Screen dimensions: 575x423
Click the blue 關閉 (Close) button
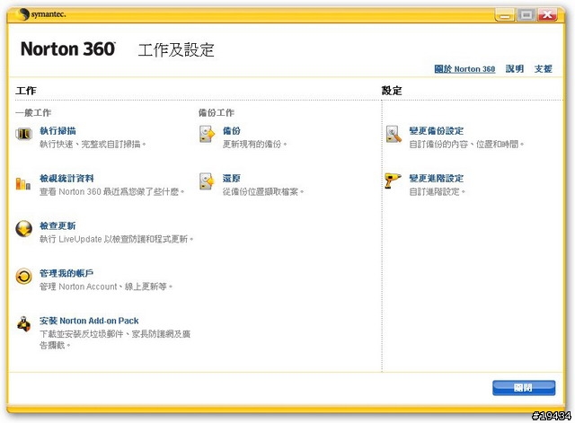tap(524, 388)
